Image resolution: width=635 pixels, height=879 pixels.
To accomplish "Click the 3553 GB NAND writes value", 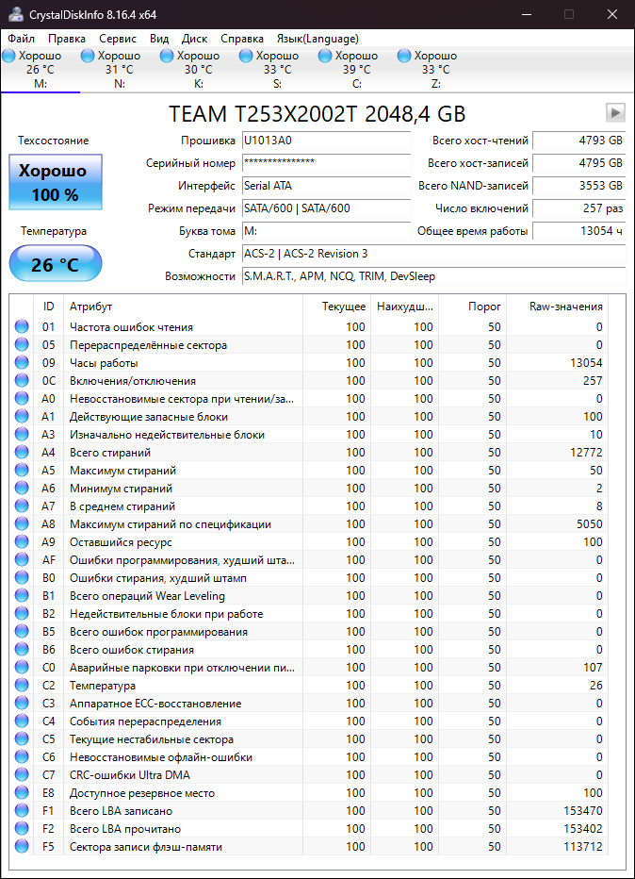I will [579, 186].
